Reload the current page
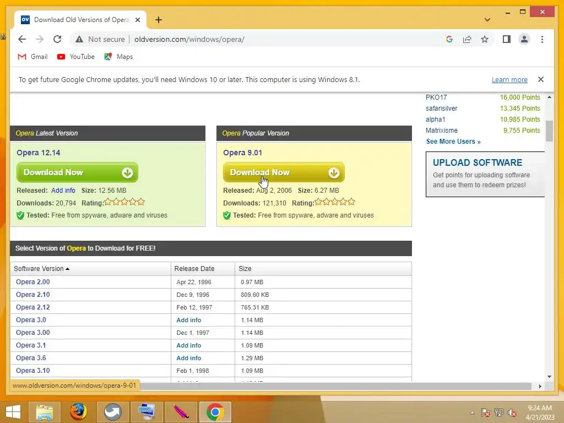This screenshot has width=564, height=423. 57,39
